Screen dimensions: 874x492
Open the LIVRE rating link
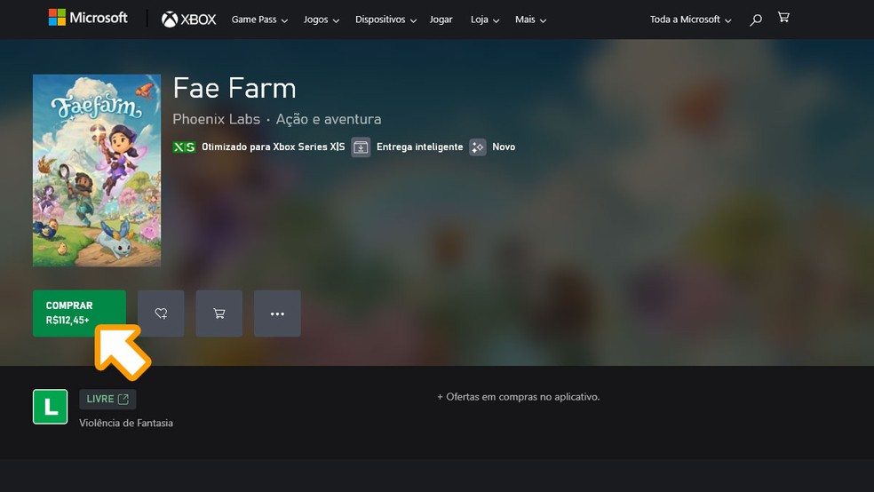tap(107, 399)
